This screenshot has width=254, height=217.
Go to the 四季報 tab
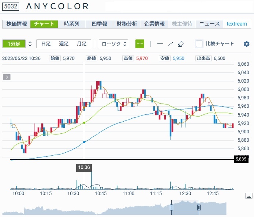tap(99, 24)
